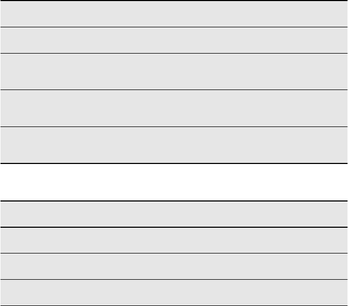
Task: Click the left end of lower table's first row
Action: point(8,214)
